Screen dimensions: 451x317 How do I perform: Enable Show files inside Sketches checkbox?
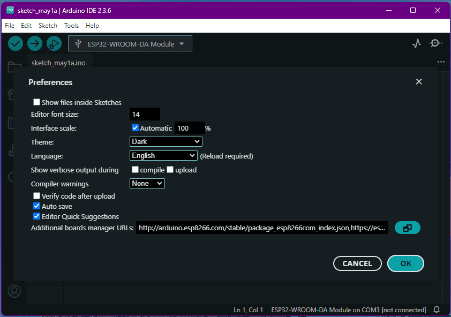click(36, 102)
